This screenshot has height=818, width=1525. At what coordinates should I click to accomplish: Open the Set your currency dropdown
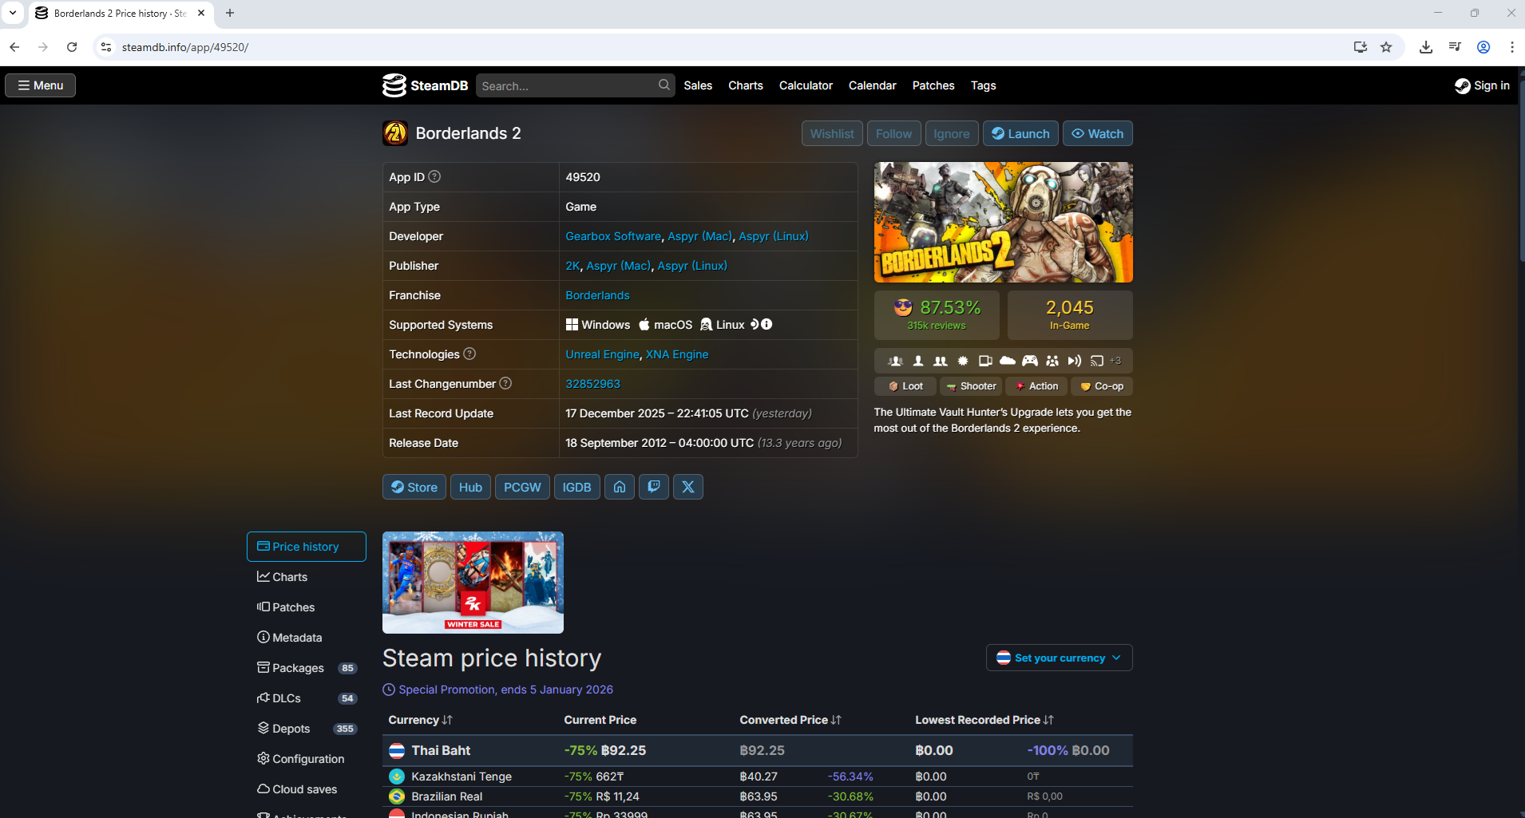point(1059,658)
